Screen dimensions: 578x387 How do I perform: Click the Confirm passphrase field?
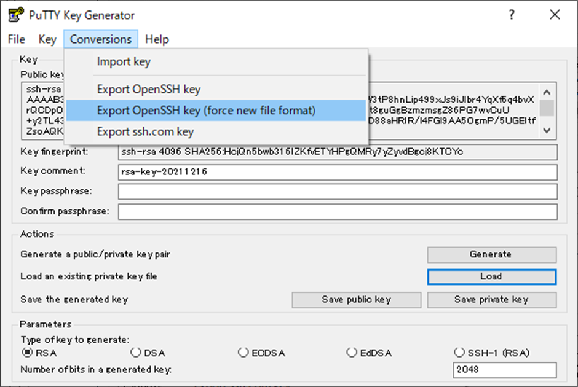point(338,212)
